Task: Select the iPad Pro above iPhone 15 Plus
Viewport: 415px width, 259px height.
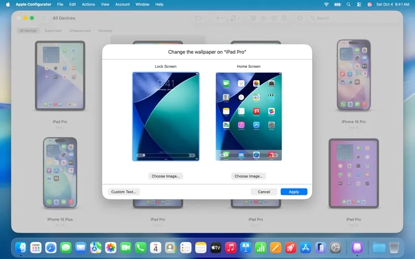Action: tap(60, 75)
